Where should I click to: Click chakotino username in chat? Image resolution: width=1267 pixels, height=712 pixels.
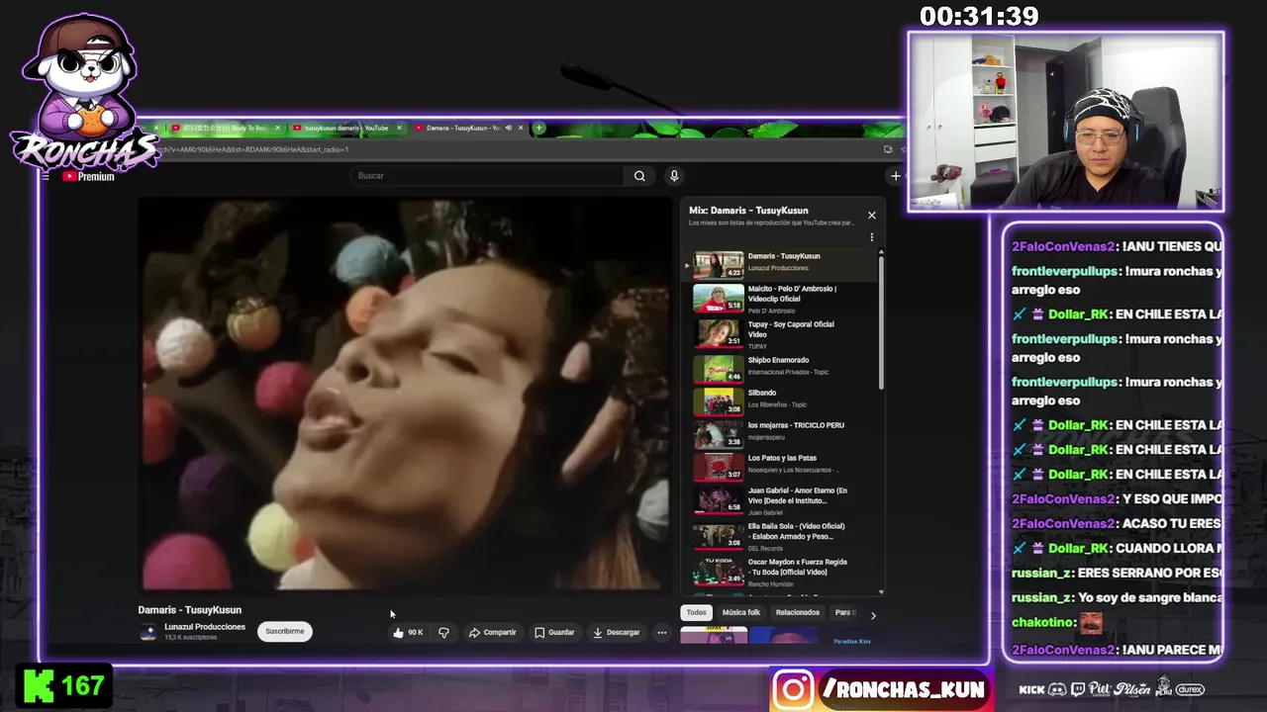[1043, 622]
